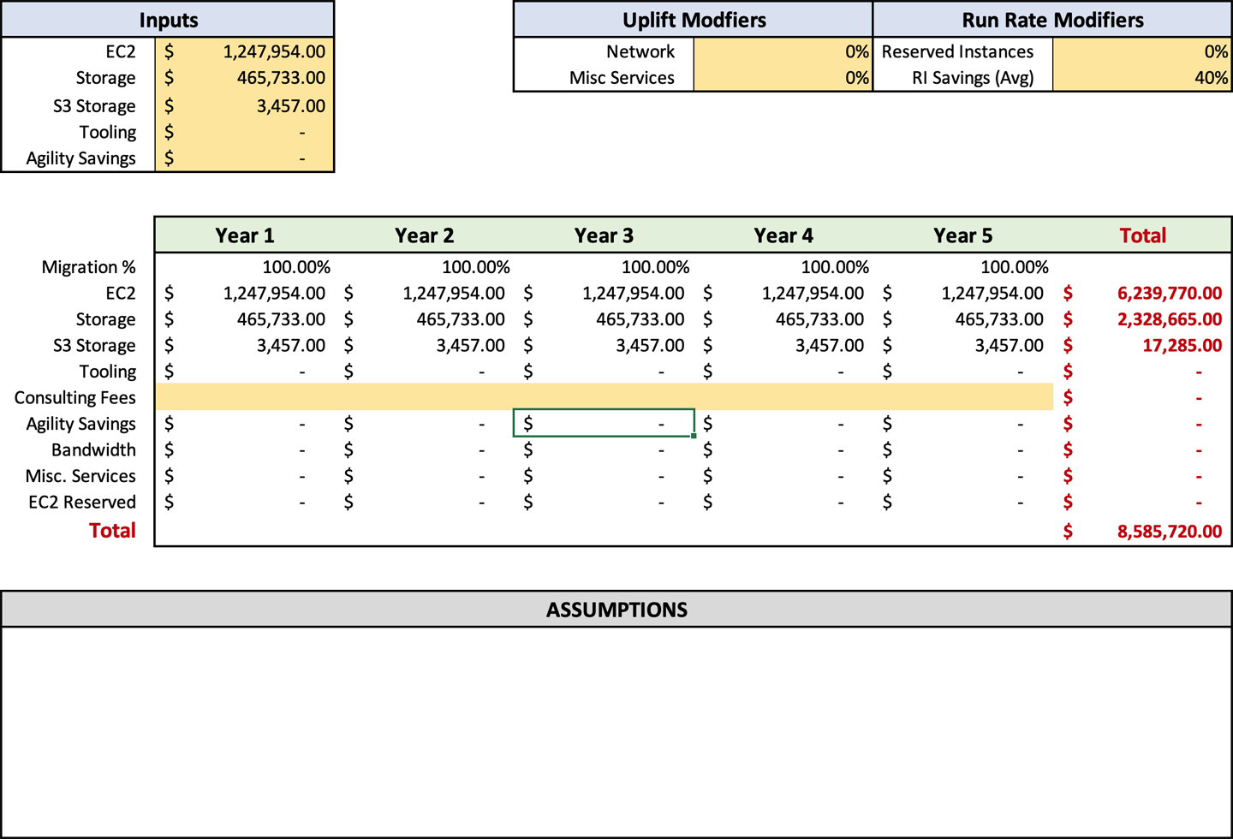Screen dimensions: 1233x839
Task: Click the Misc. Services row label in table
Action: click(x=80, y=476)
